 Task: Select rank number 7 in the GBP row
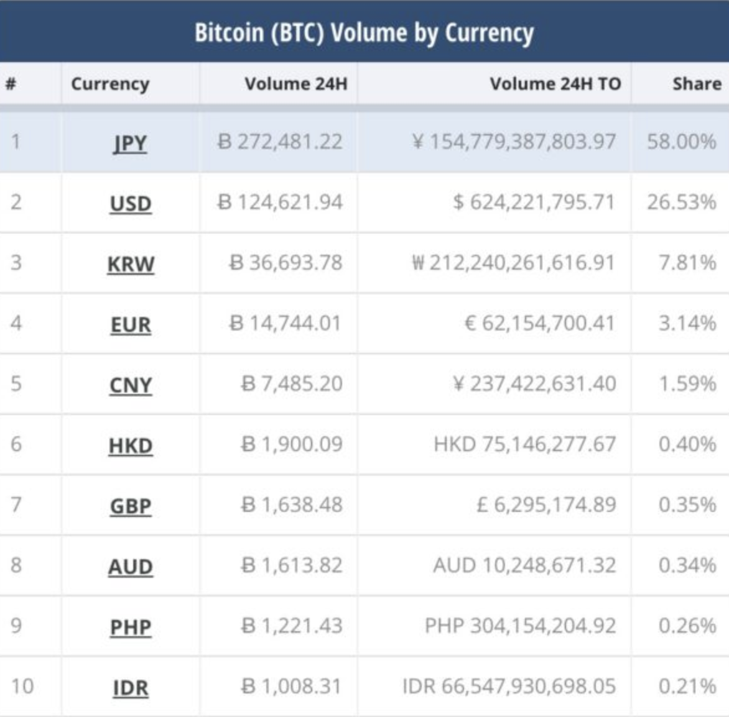pyautogui.click(x=16, y=505)
